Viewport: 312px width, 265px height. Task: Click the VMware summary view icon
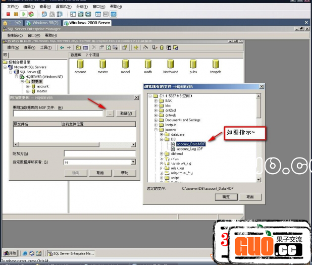tap(98, 14)
